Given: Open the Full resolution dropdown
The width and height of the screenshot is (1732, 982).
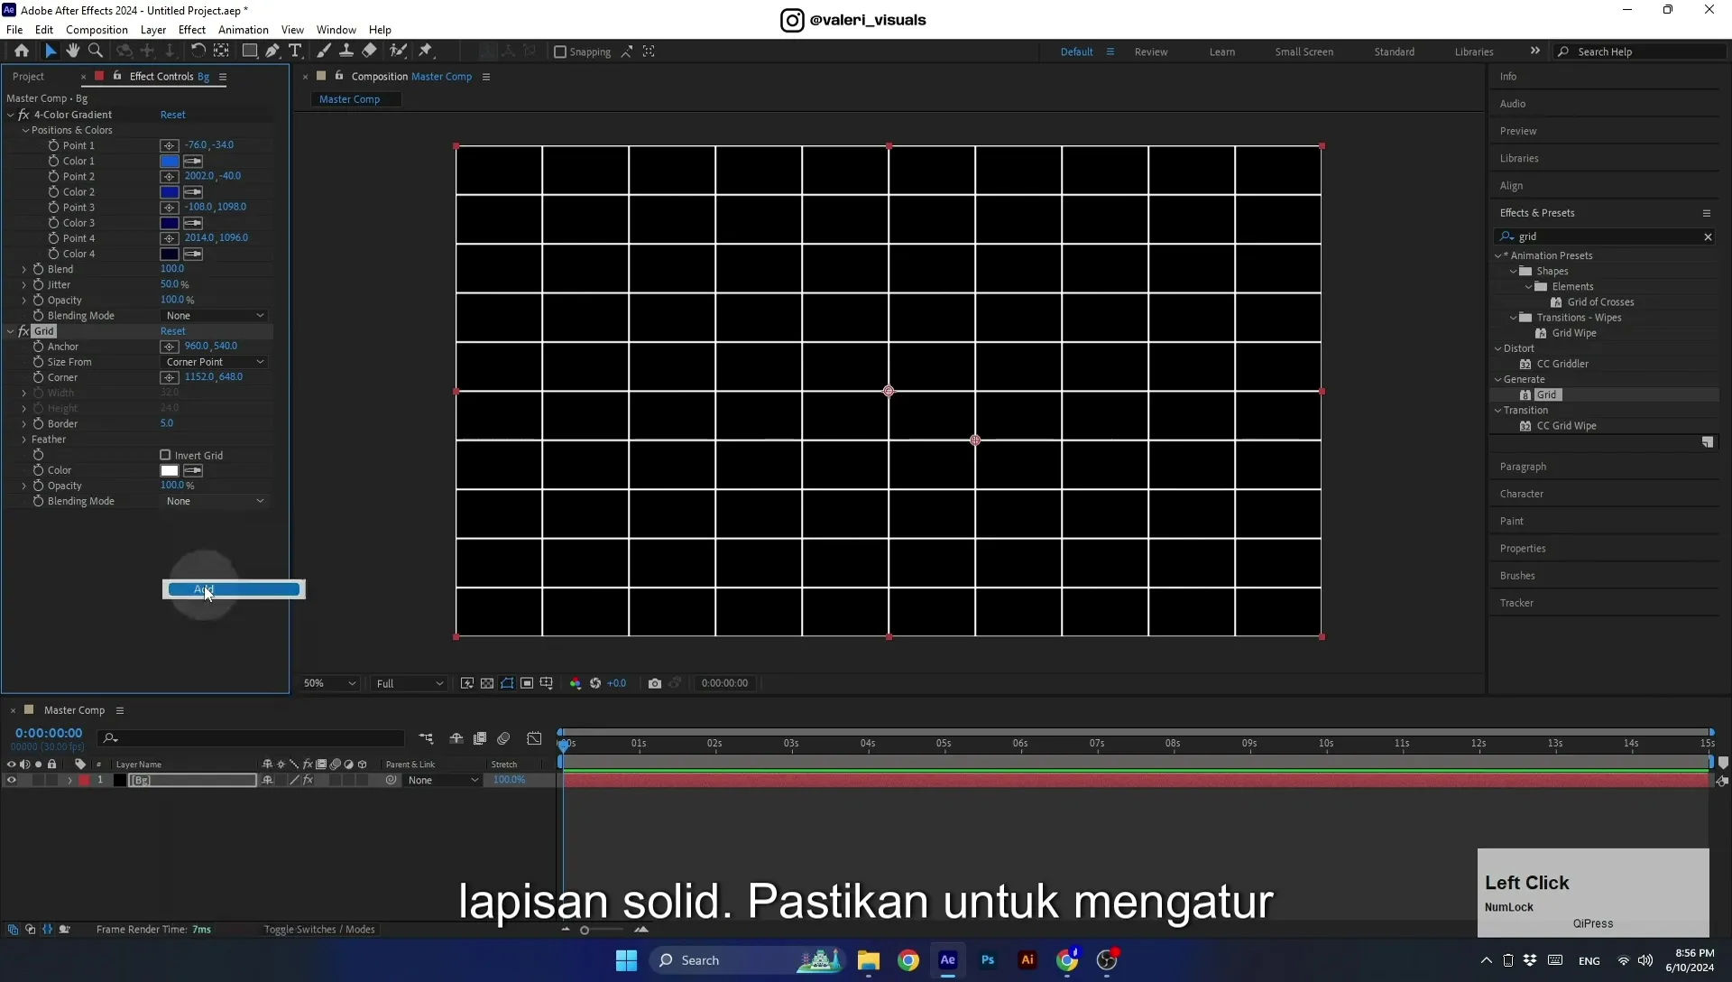Looking at the screenshot, I should 409,683.
